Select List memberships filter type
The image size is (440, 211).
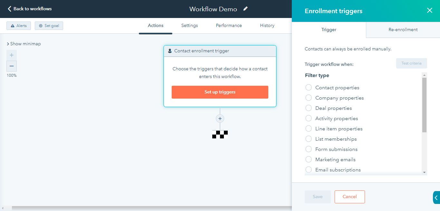click(309, 139)
